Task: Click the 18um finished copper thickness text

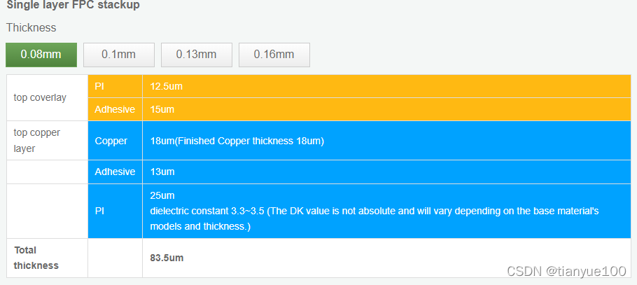Action: [237, 141]
